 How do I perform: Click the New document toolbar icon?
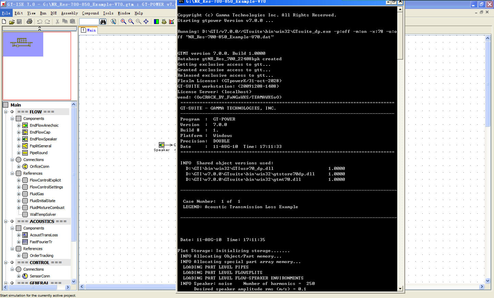tap(4, 22)
